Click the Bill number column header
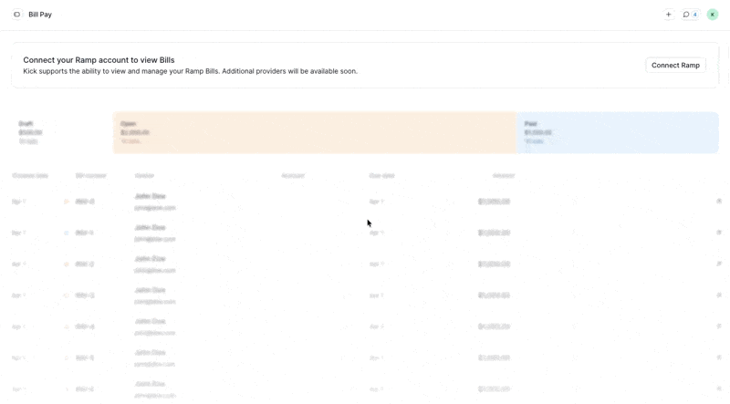Viewport: 730px width, 404px height. [90, 175]
